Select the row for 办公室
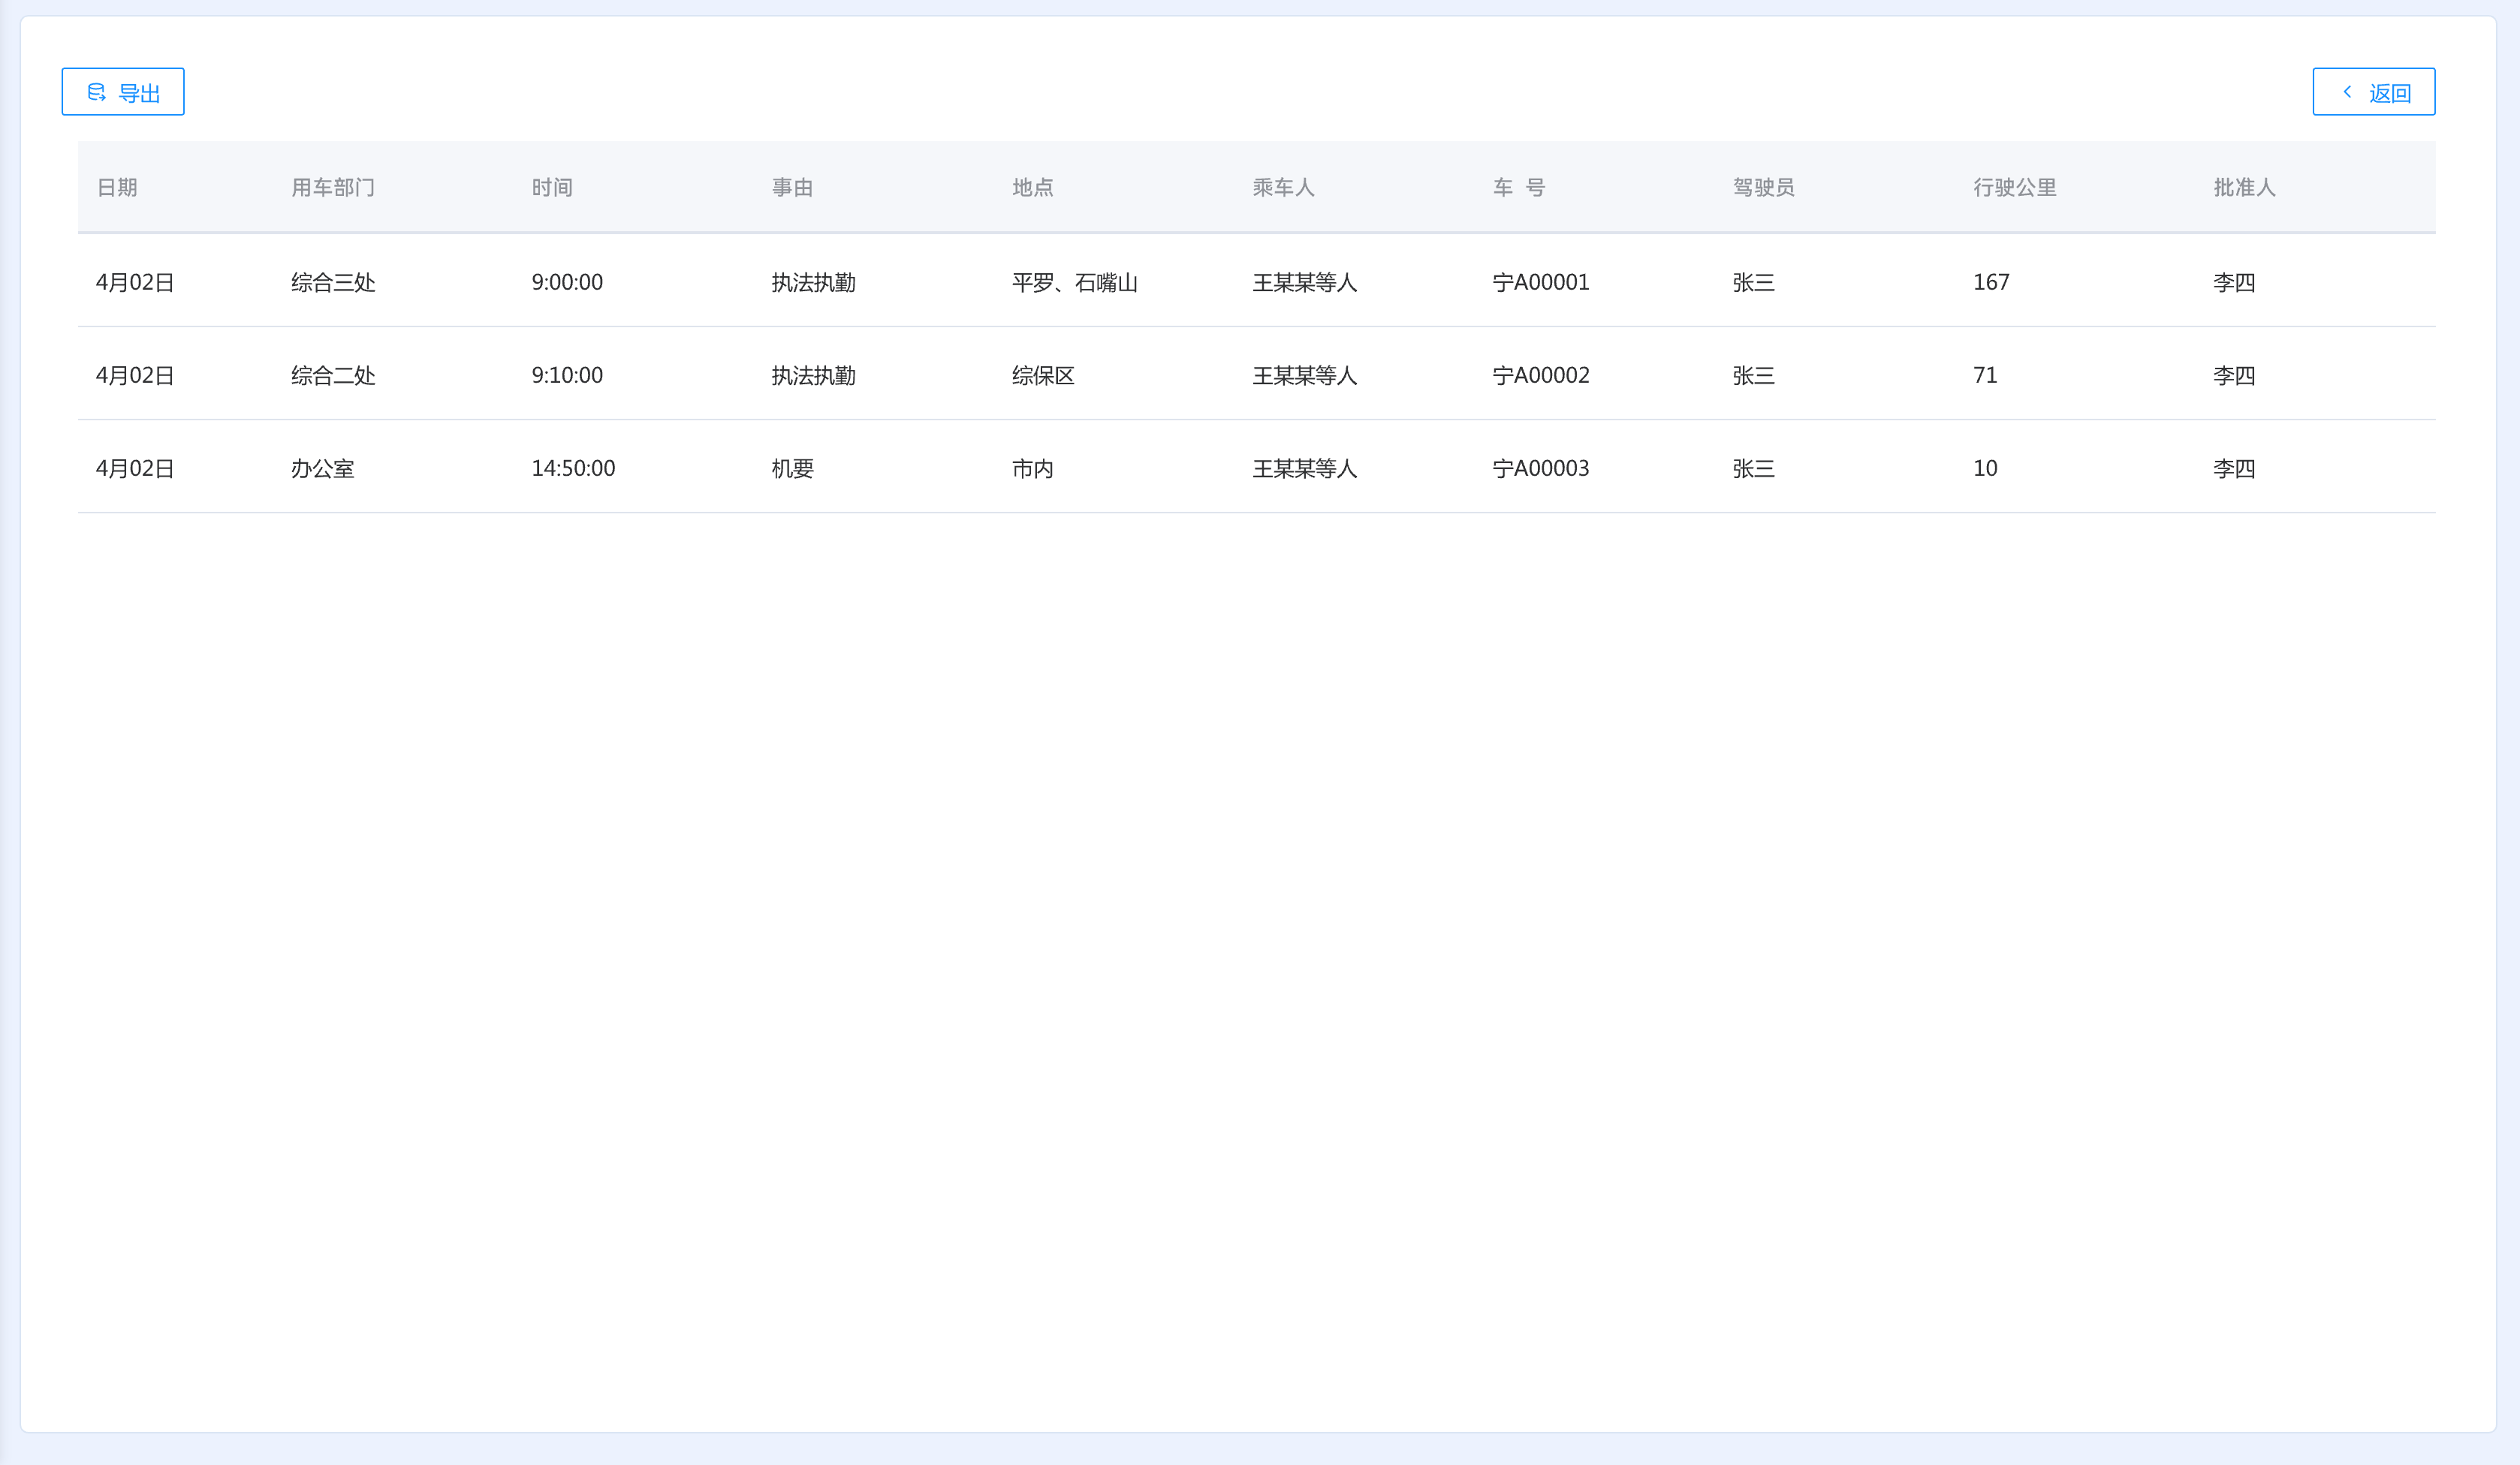This screenshot has height=1465, width=2520. (322, 468)
